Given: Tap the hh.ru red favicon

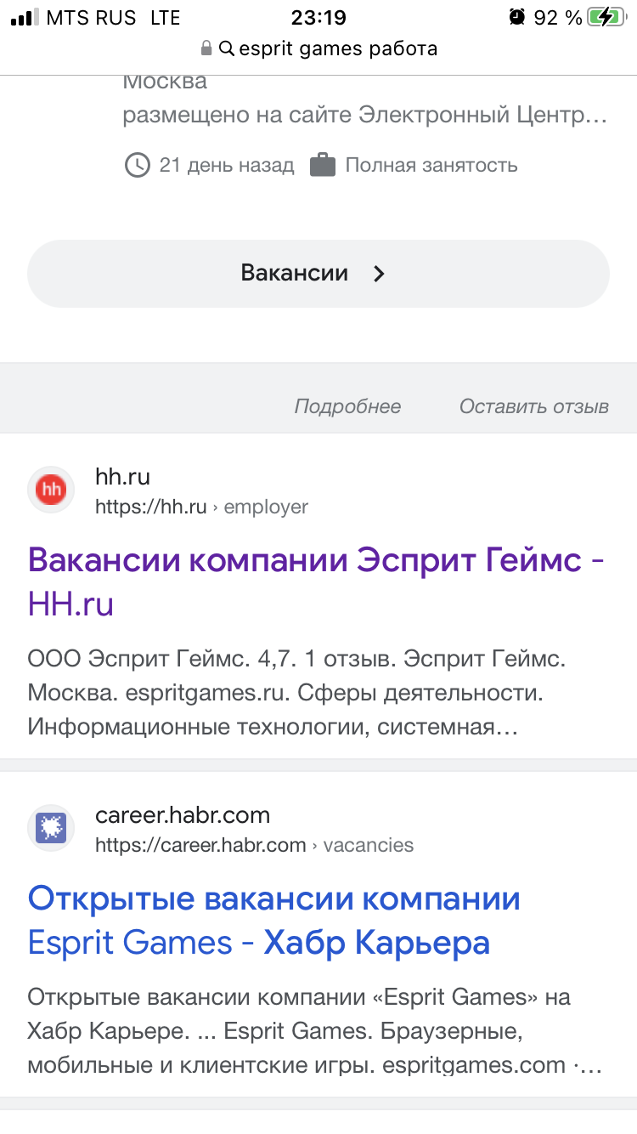Looking at the screenshot, I should (53, 490).
